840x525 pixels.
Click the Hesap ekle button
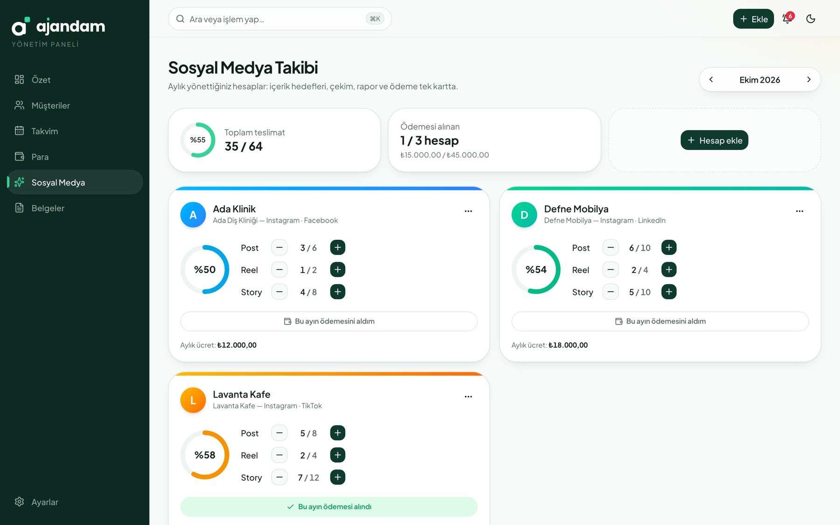[714, 140]
